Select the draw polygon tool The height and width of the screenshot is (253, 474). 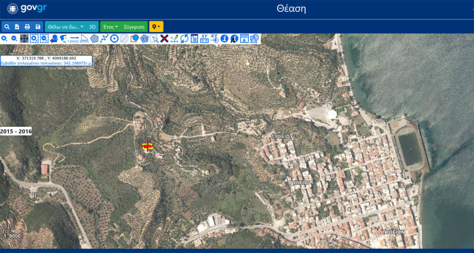[94, 39]
